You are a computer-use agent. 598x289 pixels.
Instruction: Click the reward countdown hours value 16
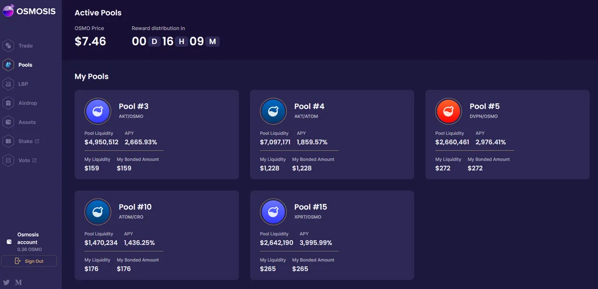(168, 41)
